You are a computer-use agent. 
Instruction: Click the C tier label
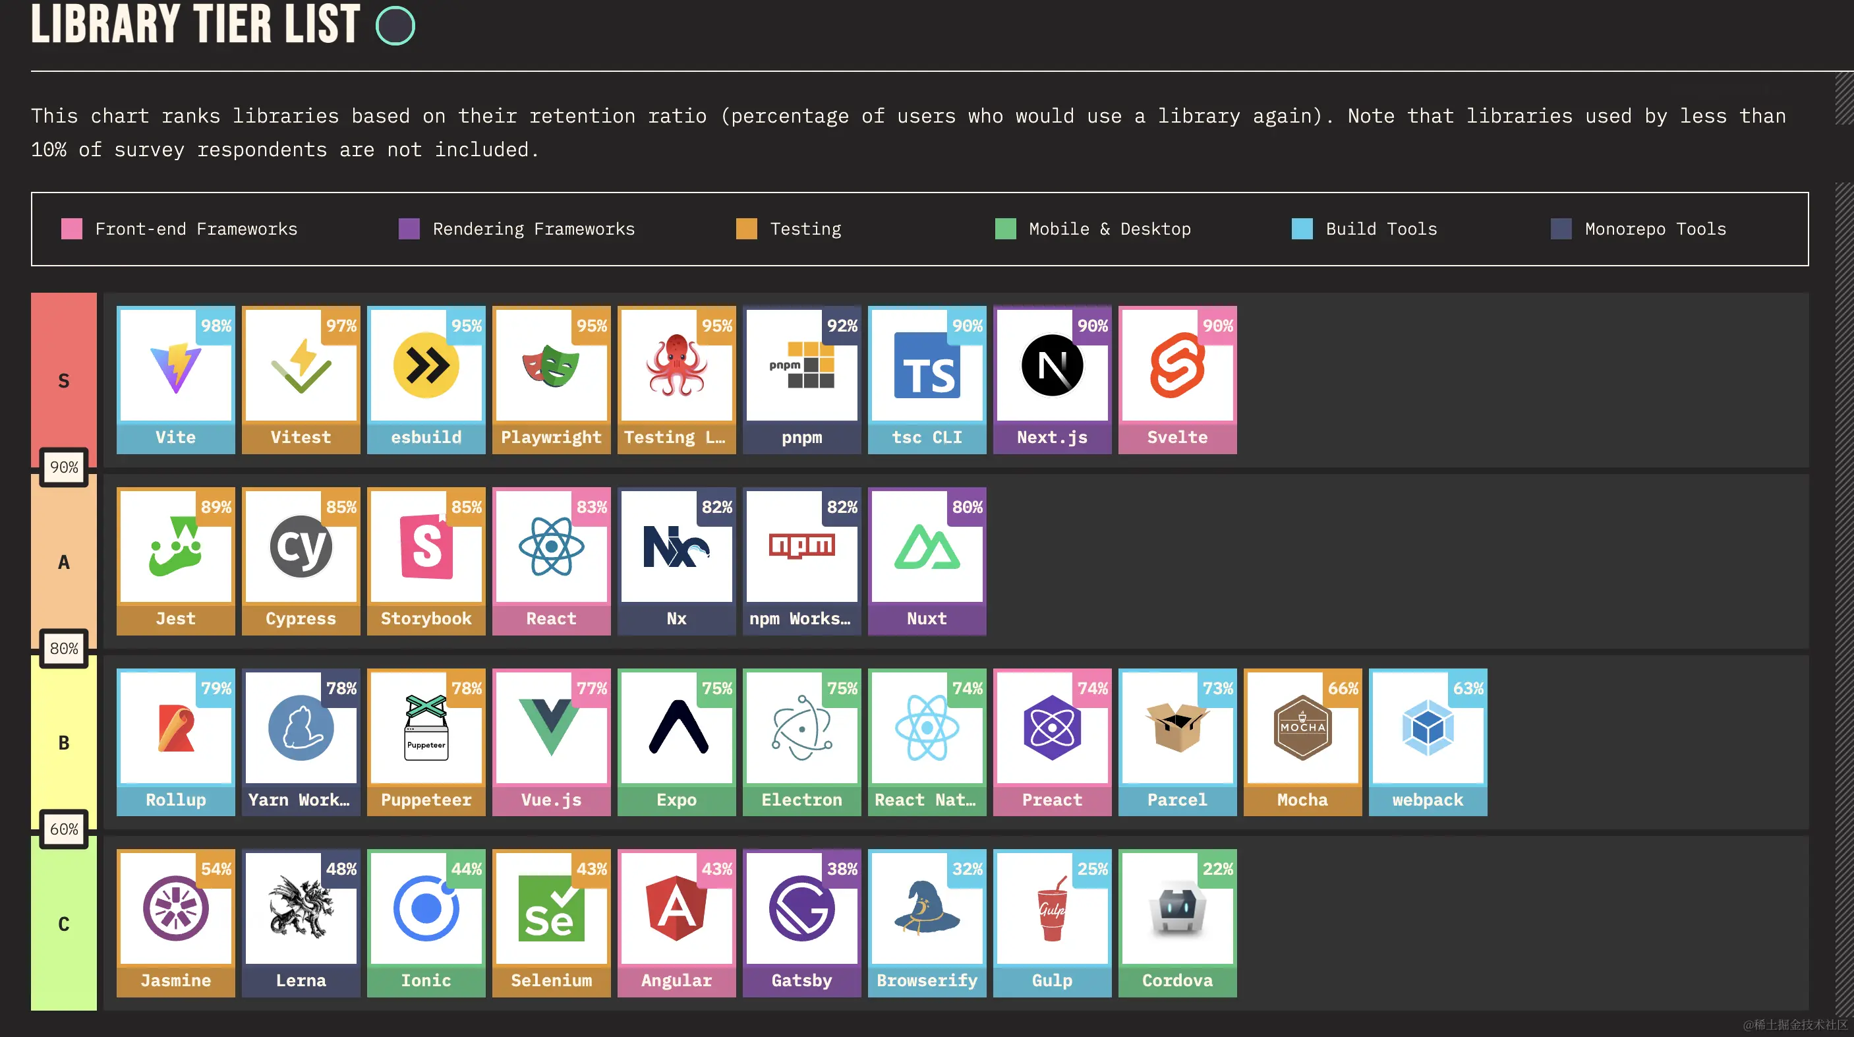click(63, 924)
